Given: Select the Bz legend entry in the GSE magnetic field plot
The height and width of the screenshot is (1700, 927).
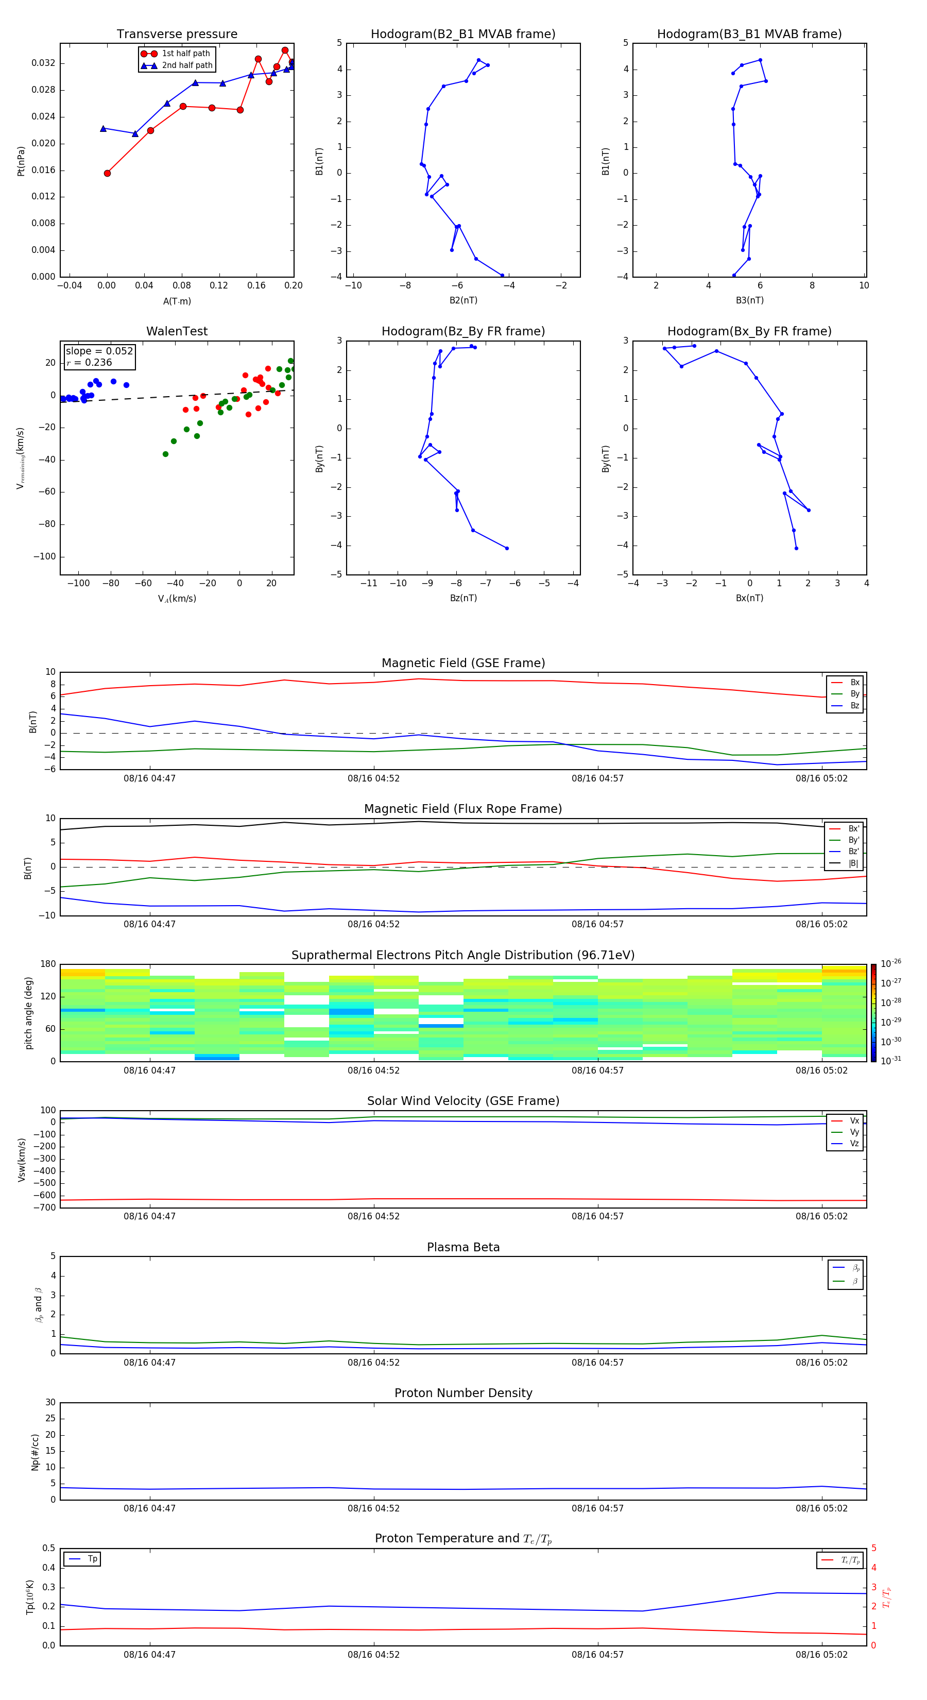Looking at the screenshot, I should (845, 705).
